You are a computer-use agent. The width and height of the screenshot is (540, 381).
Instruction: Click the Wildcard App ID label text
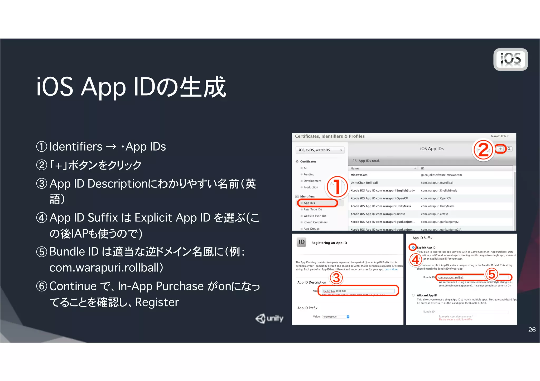(427, 295)
